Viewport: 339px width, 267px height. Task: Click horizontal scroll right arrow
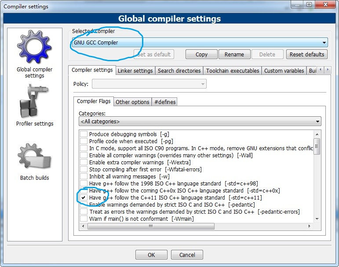310,226
